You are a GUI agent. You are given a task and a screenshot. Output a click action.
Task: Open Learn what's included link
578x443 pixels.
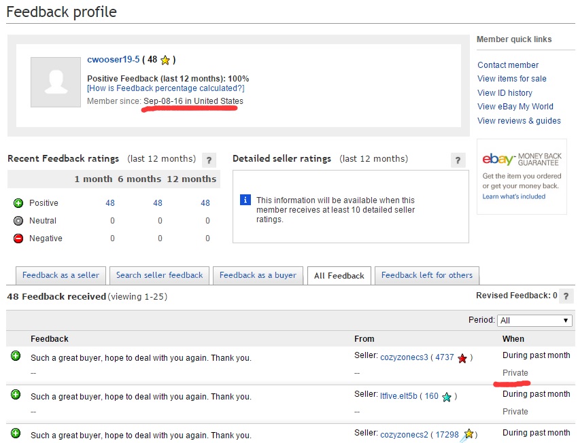click(x=513, y=196)
